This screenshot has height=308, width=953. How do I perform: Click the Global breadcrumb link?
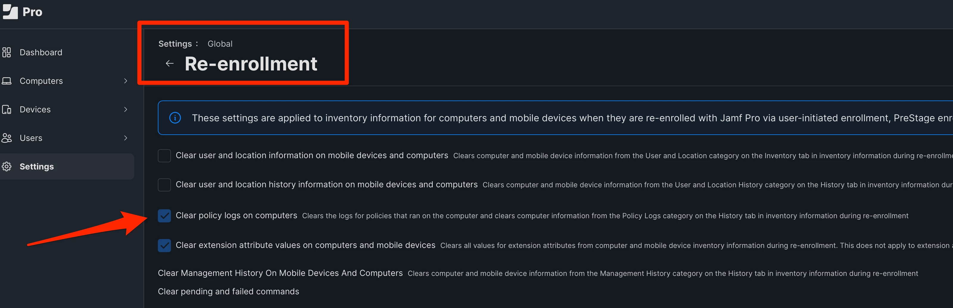point(220,44)
